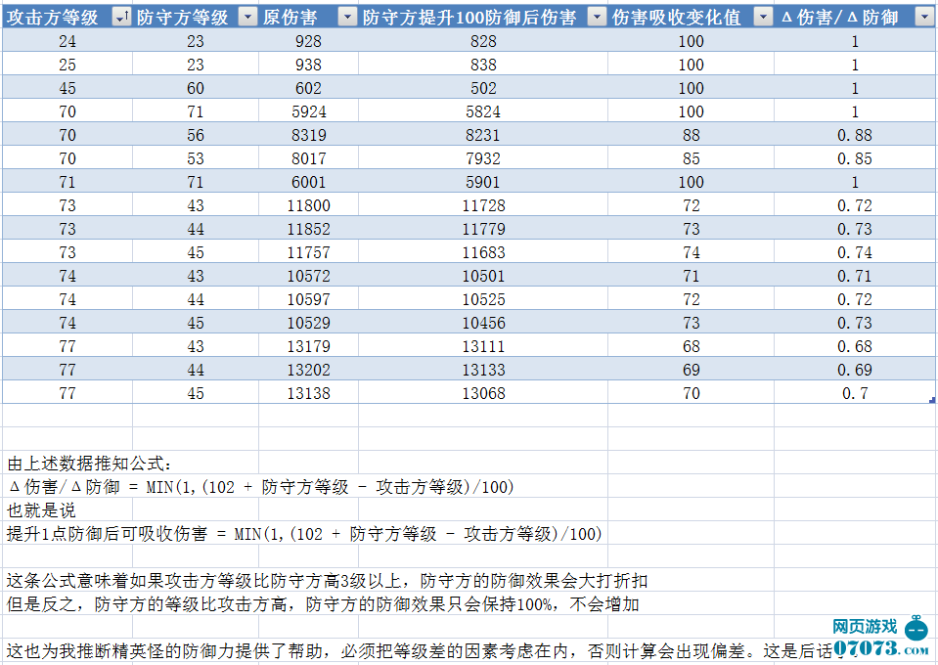Click the robot mascot icon beside 网页游戏
The image size is (938, 665).
[x=916, y=628]
